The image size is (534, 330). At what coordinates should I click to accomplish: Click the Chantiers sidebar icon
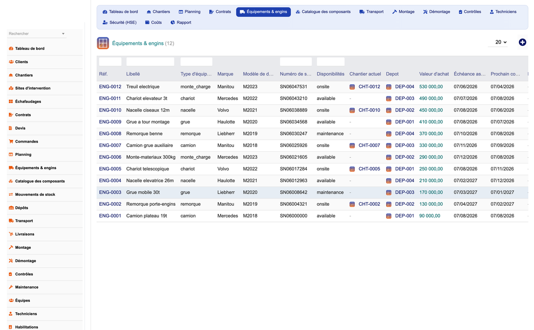click(11, 75)
